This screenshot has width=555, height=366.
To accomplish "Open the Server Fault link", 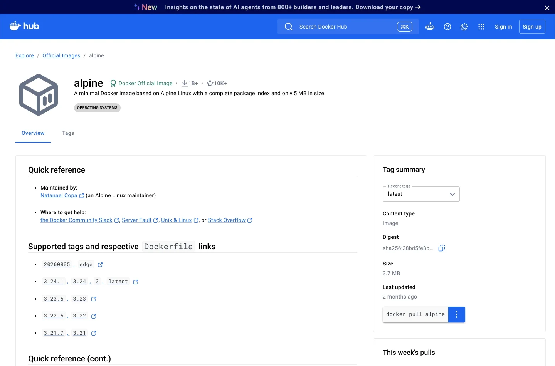I will (x=137, y=220).
